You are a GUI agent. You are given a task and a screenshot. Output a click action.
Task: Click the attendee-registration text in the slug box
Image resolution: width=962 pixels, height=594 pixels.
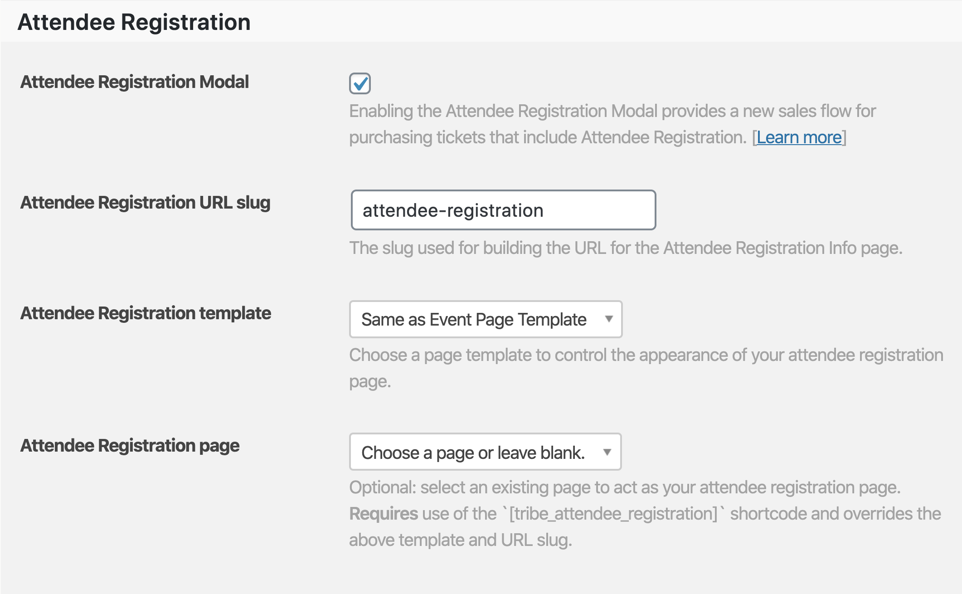coord(453,210)
